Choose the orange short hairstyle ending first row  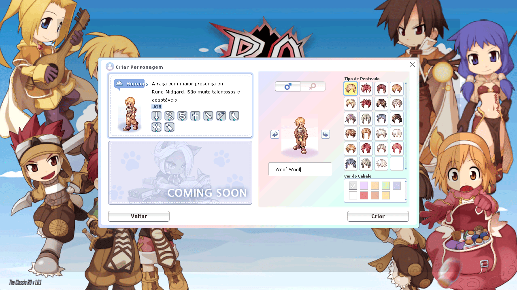point(397,89)
